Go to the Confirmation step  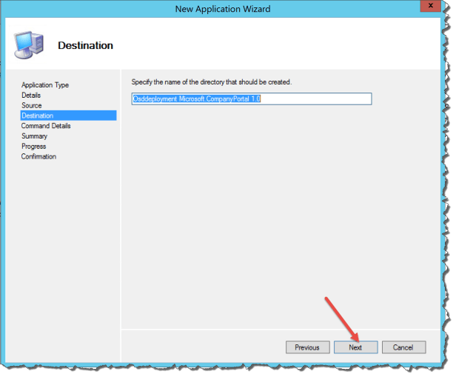tap(38, 157)
